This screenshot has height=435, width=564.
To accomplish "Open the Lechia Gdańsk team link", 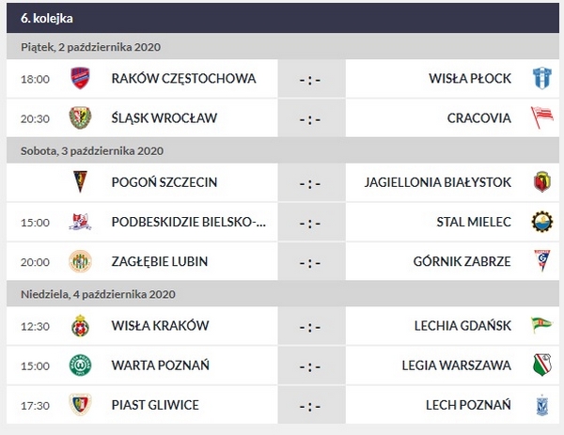I will point(462,325).
